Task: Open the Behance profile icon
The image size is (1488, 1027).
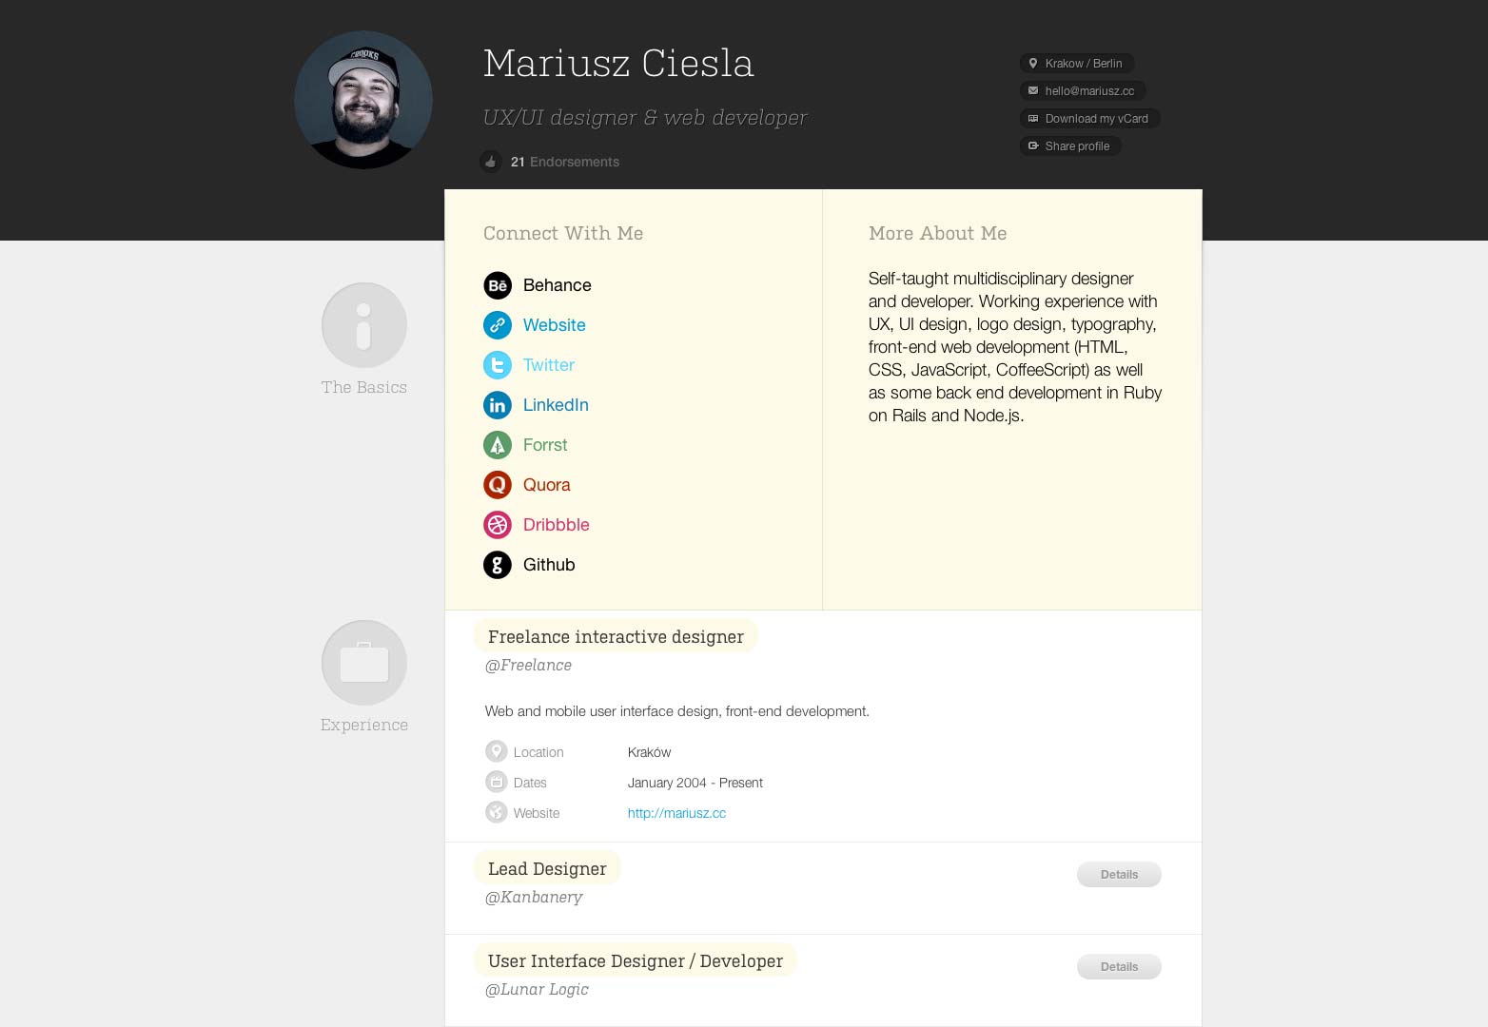Action: [498, 285]
